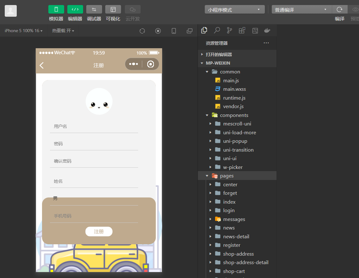Image resolution: width=359 pixels, height=278 pixels.
Task: Click the preview eye icon
Action: [x=355, y=9]
